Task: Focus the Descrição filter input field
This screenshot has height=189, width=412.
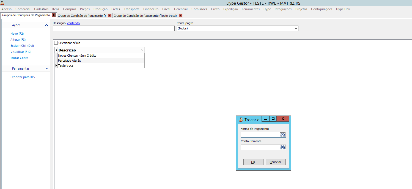Action: pos(114,28)
